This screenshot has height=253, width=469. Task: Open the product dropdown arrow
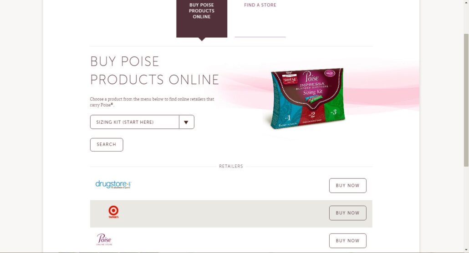pyautogui.click(x=186, y=122)
